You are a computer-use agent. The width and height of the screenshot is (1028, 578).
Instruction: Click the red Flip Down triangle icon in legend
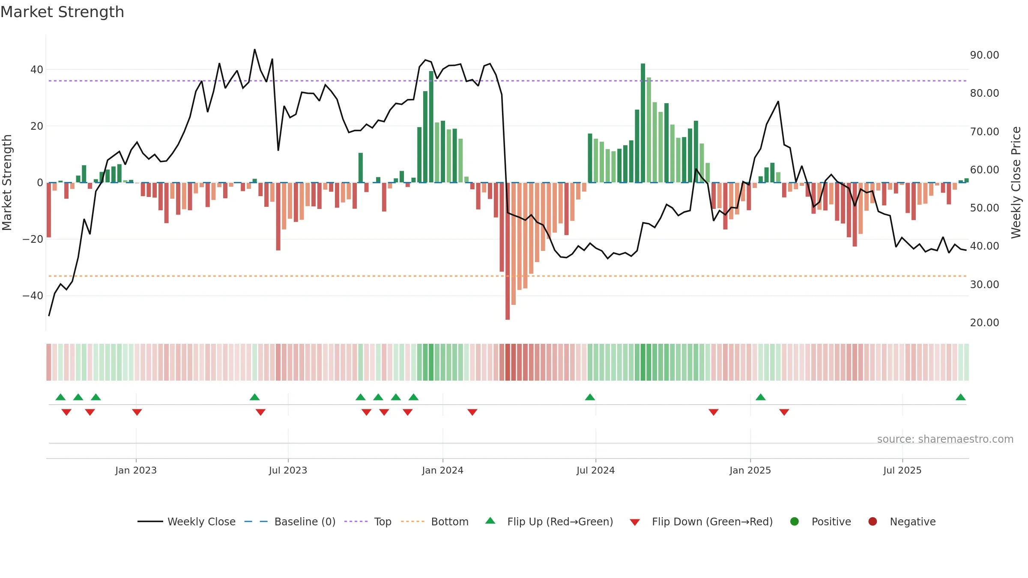coord(635,522)
